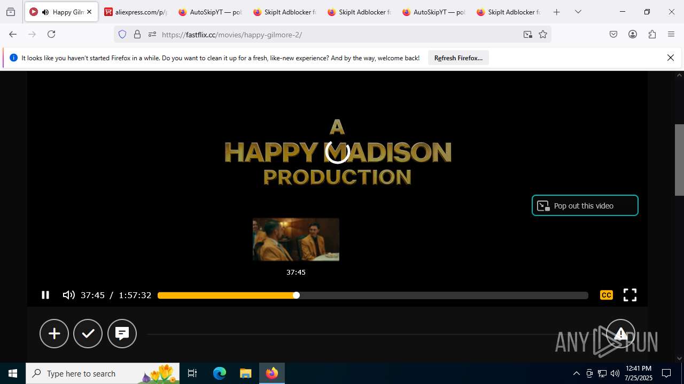Switch to the Happy Gilmore tab
This screenshot has height=384, width=684.
[x=61, y=12]
